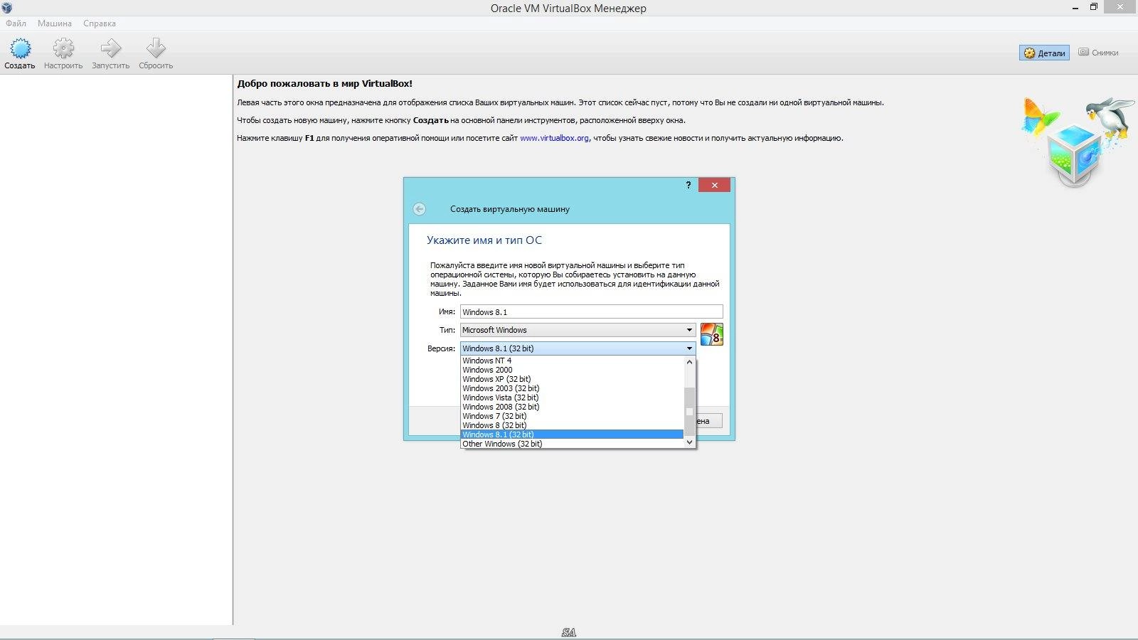Open the Машина menu
This screenshot has width=1138, height=640.
point(55,23)
